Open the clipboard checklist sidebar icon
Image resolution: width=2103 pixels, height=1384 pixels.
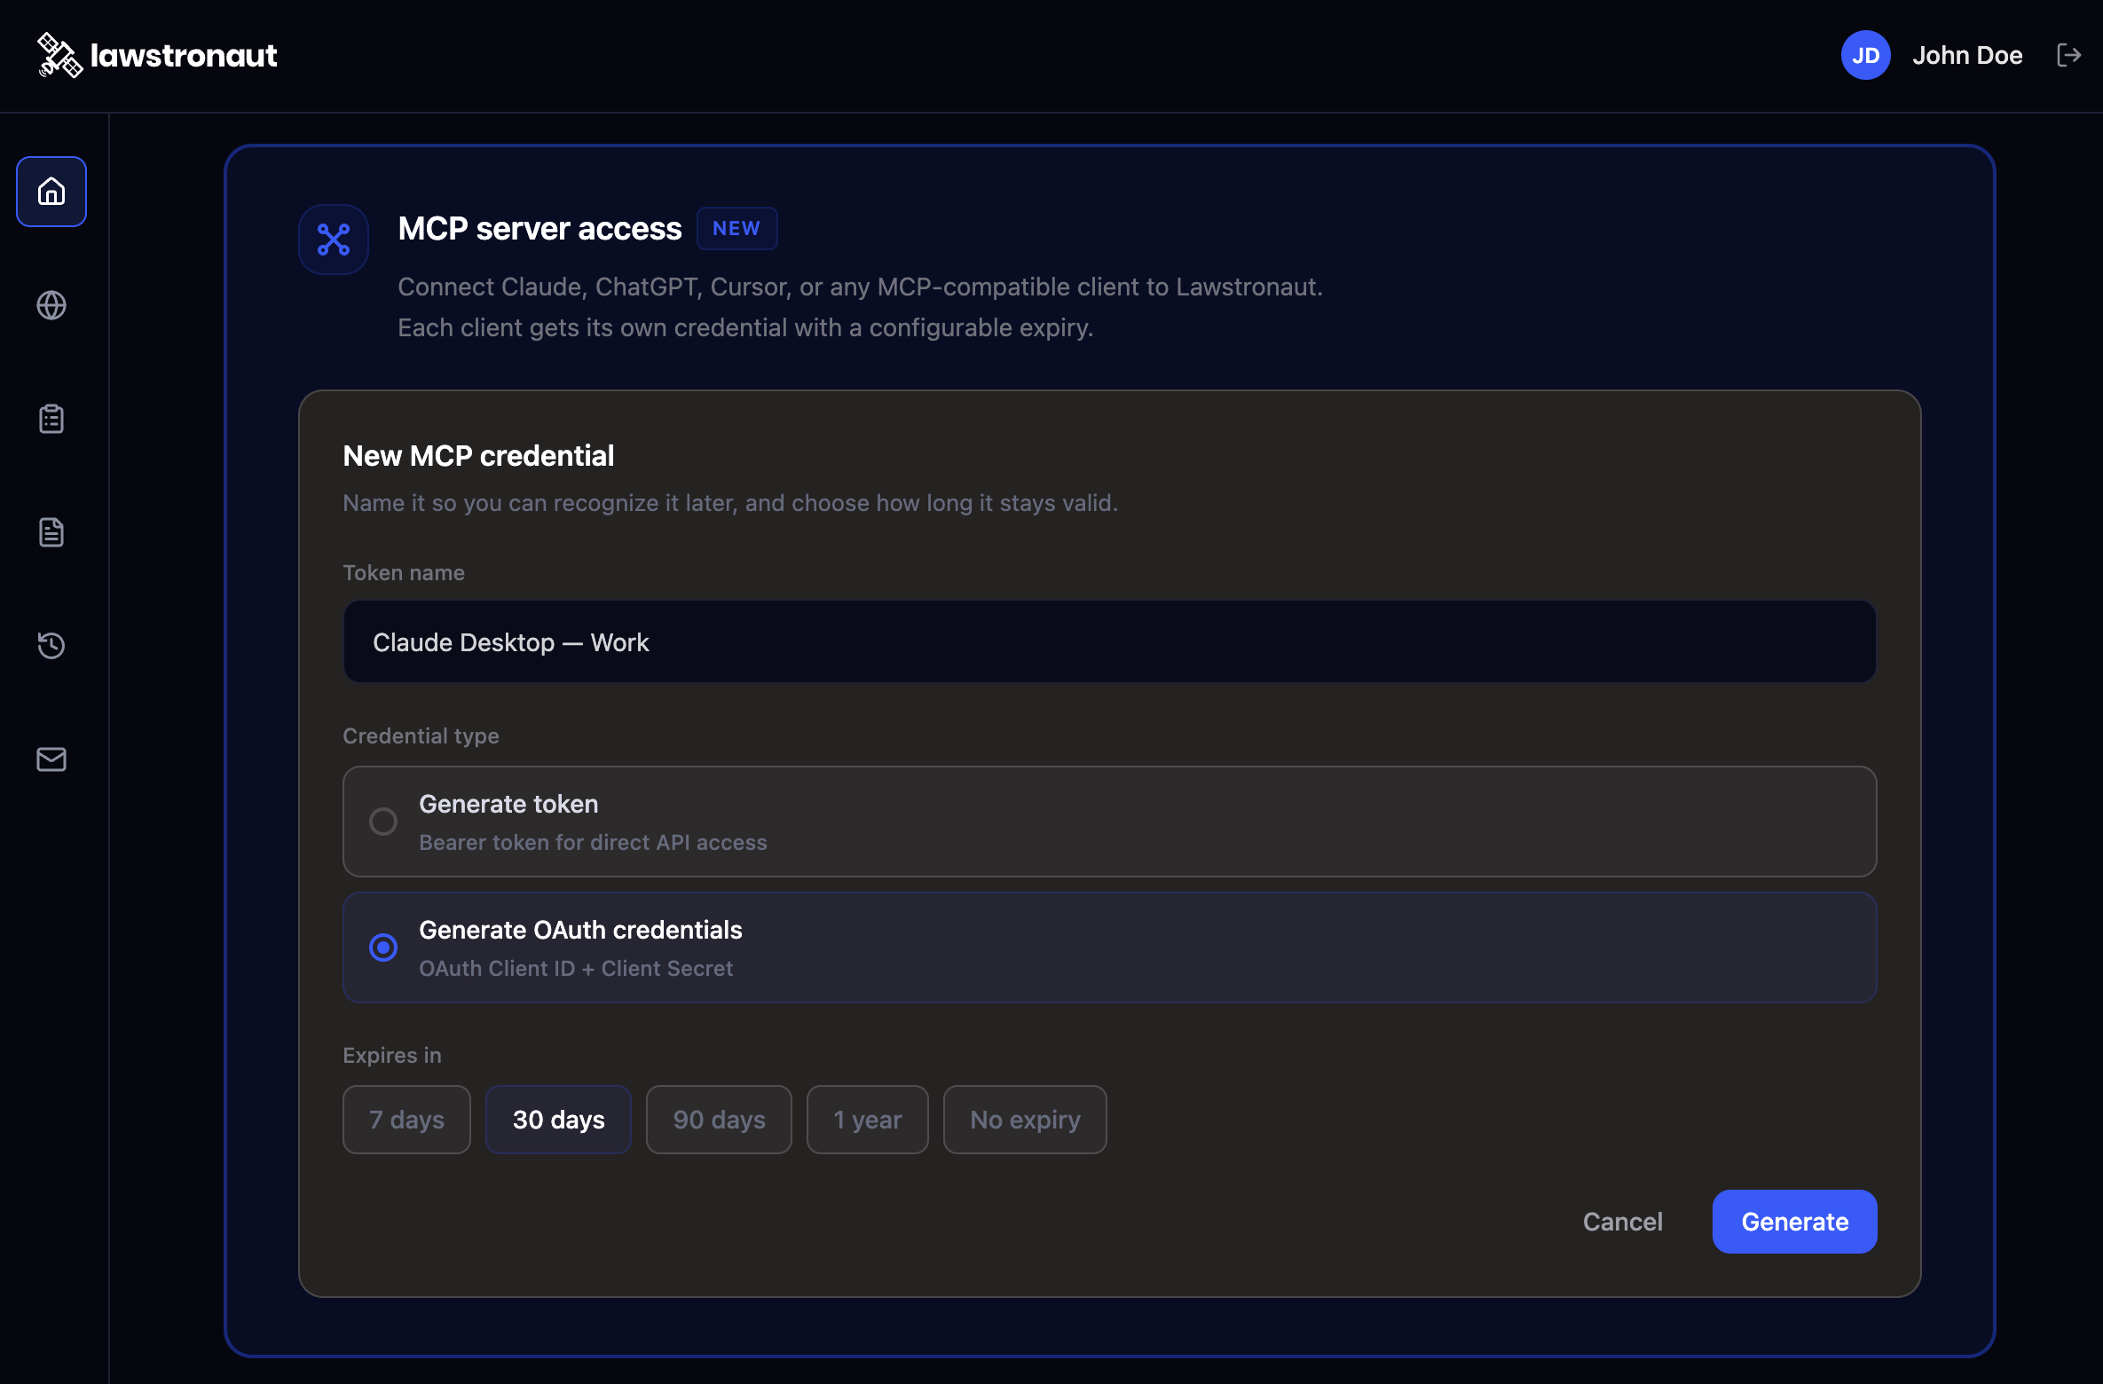tap(51, 419)
